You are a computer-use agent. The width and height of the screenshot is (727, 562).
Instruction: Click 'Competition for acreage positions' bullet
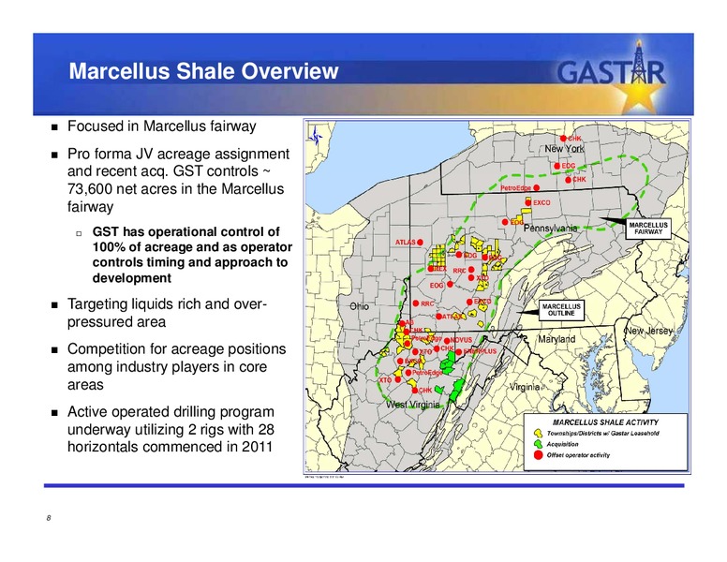click(x=177, y=367)
